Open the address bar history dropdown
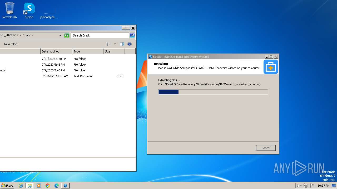337x189 pixels. [60, 35]
